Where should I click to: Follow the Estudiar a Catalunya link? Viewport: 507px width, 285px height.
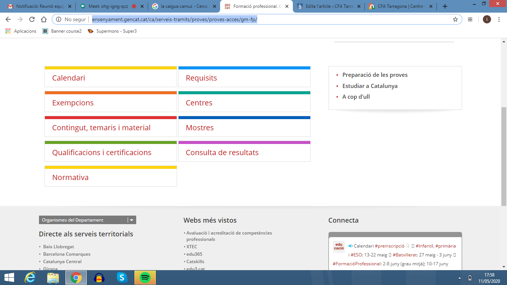(x=370, y=86)
